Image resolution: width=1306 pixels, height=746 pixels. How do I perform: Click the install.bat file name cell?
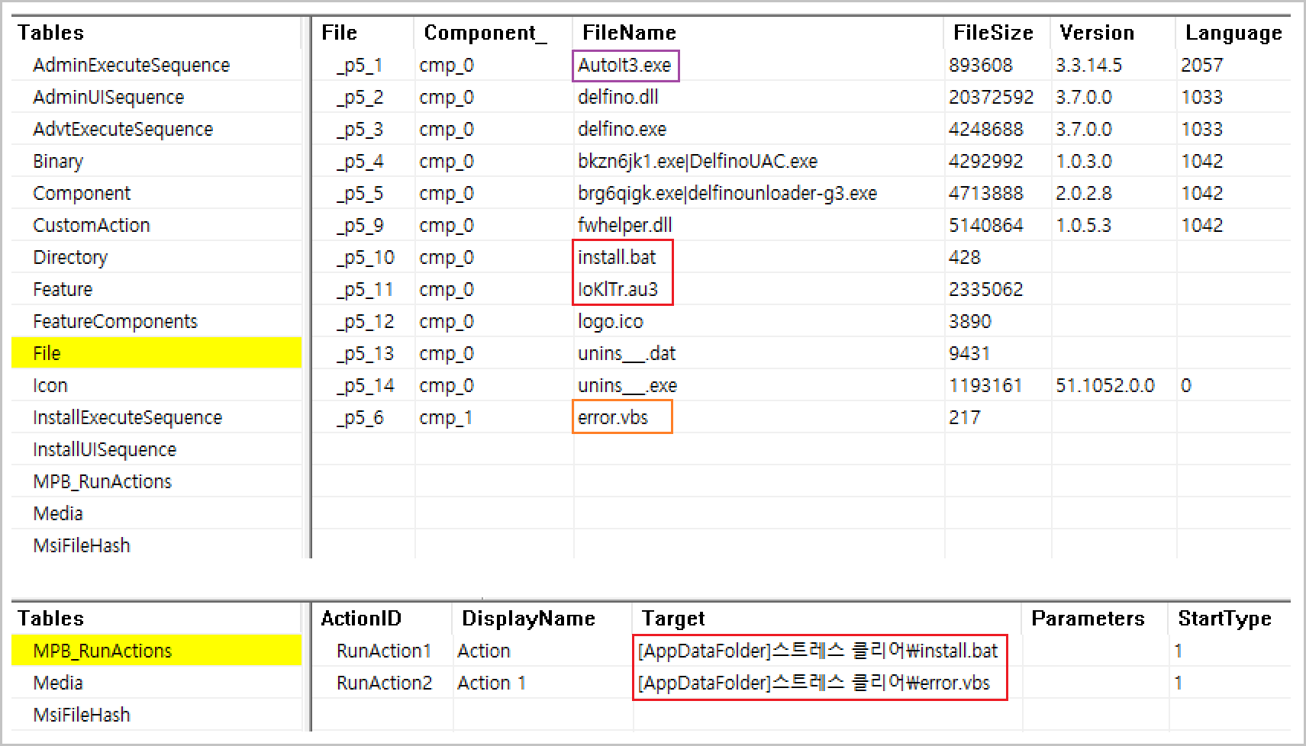click(x=617, y=257)
